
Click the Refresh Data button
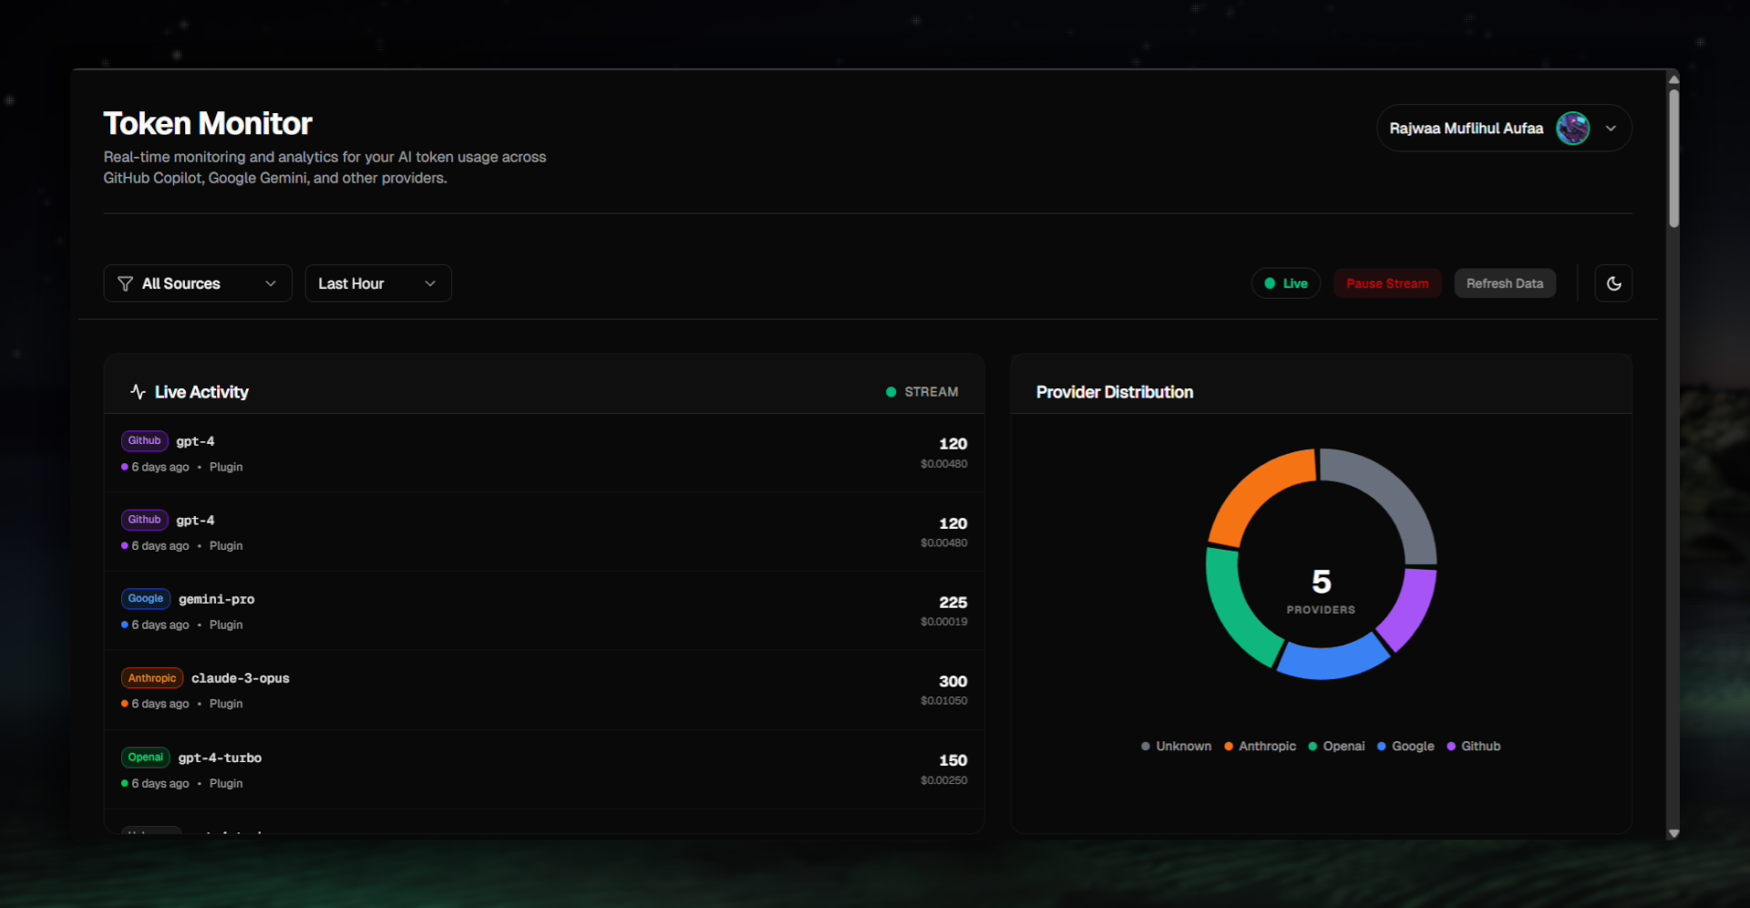(x=1504, y=284)
